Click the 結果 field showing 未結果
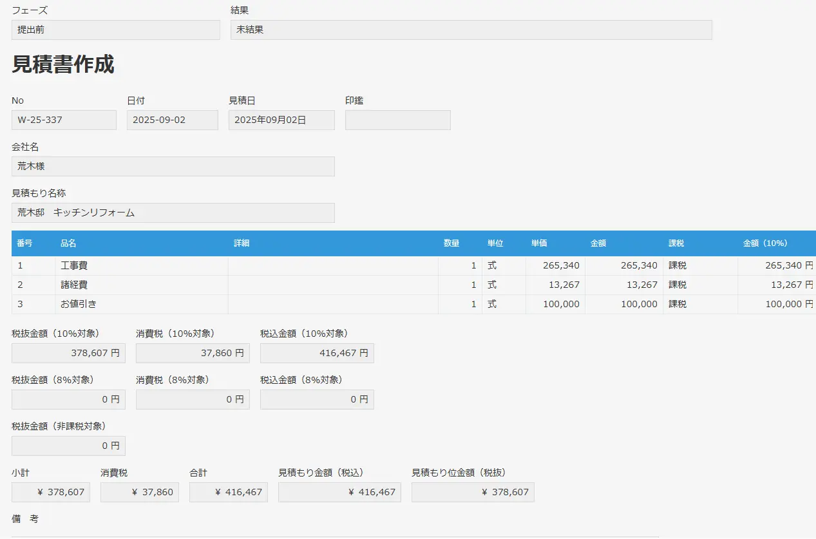Viewport: 816px width, 539px height. (x=471, y=30)
